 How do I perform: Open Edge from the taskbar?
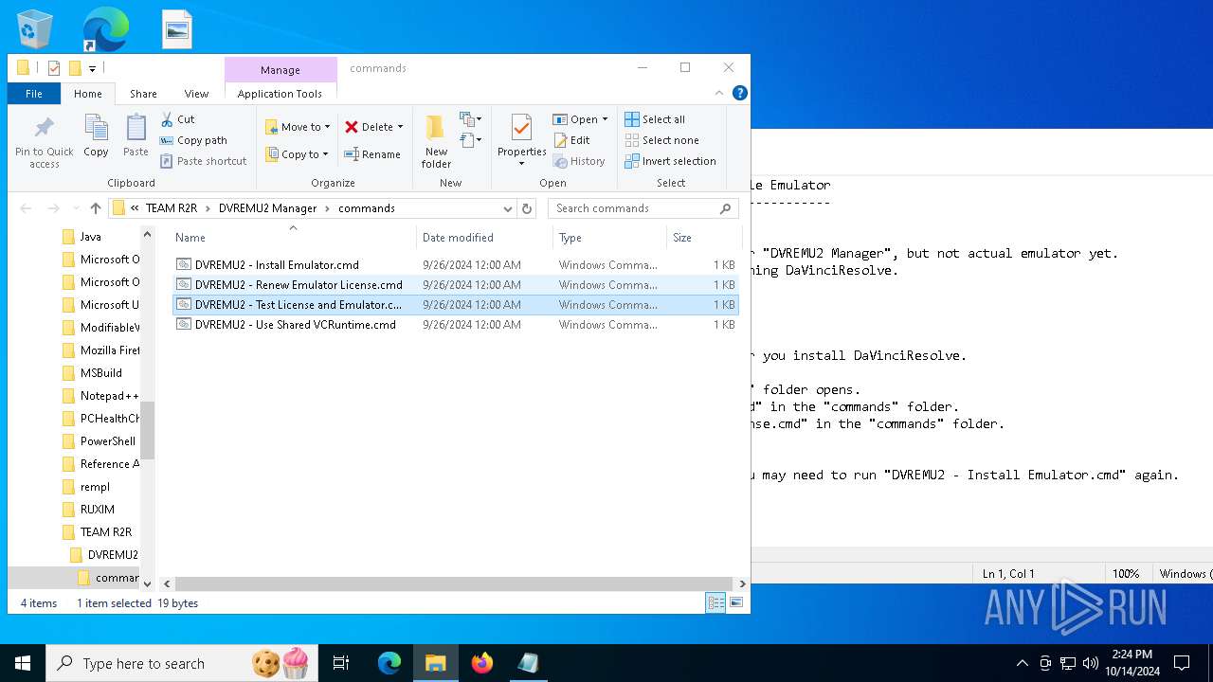[389, 663]
